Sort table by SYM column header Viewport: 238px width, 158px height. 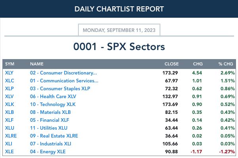[10, 64]
